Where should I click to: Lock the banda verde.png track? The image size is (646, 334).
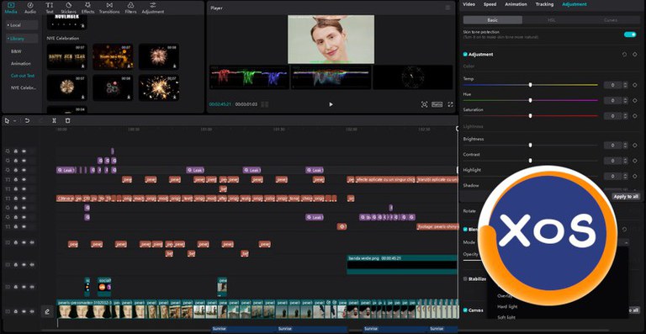point(16,265)
